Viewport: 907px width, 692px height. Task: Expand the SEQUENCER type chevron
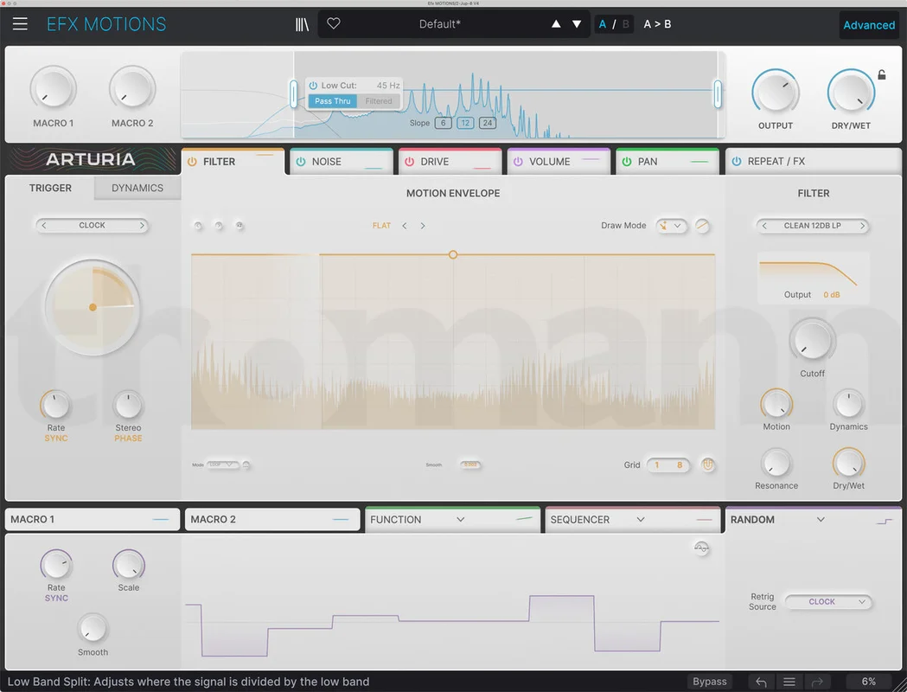click(641, 520)
